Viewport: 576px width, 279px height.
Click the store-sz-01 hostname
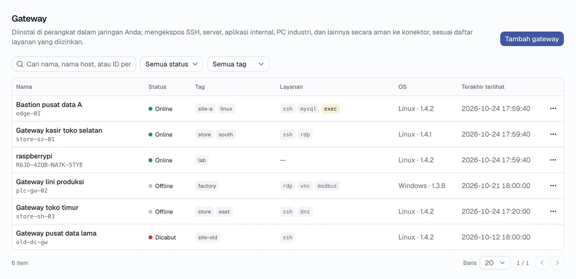point(35,139)
